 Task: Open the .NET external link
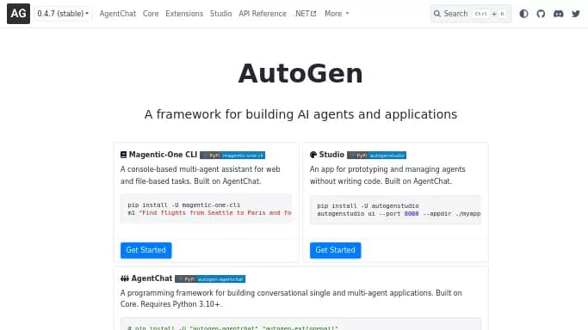[x=305, y=14]
